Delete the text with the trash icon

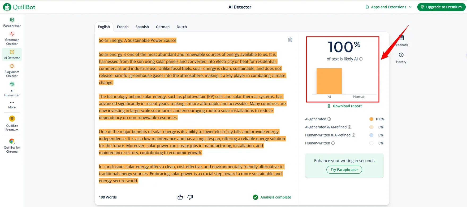[x=290, y=40]
